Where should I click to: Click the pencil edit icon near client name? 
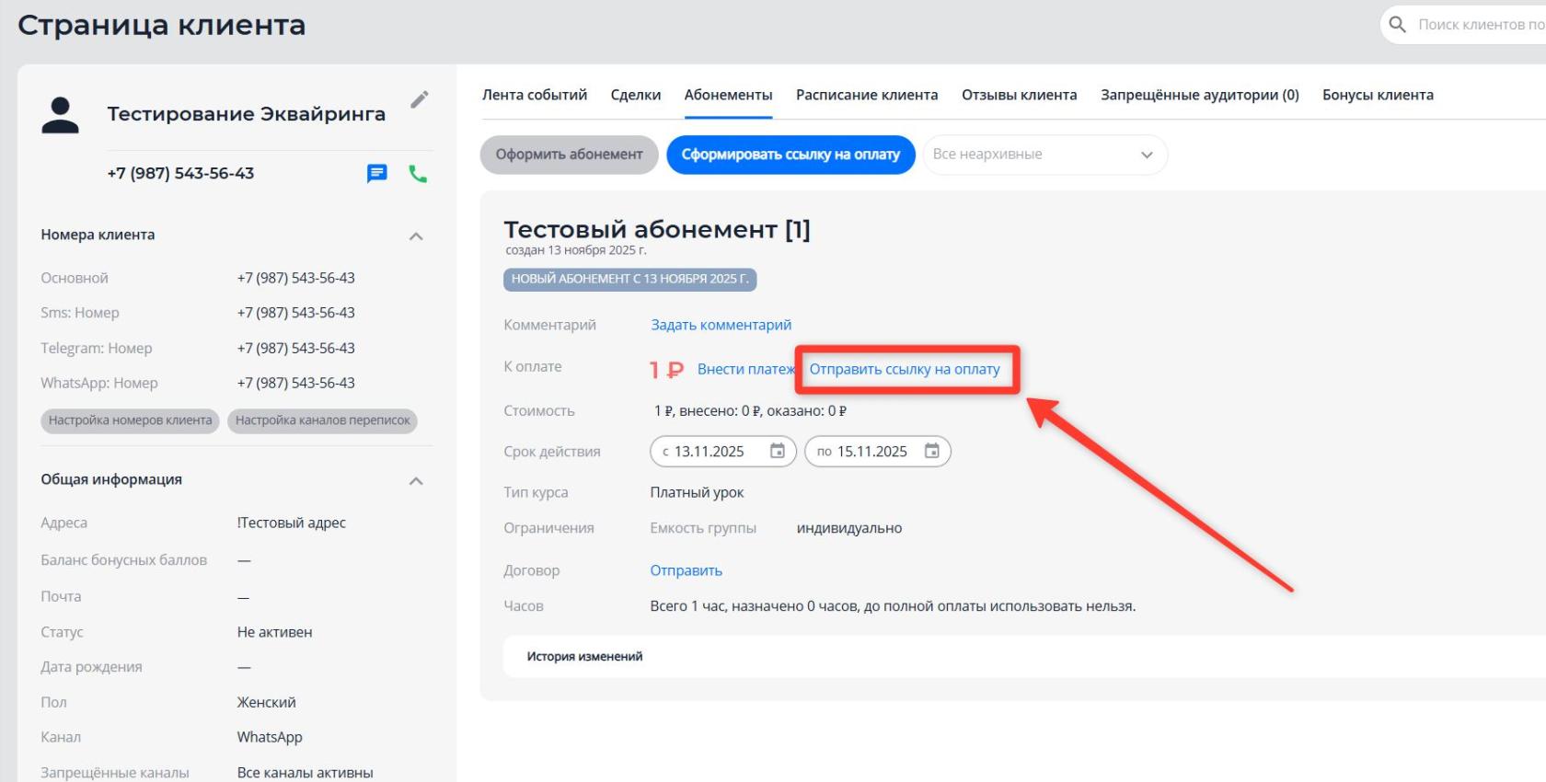420,99
